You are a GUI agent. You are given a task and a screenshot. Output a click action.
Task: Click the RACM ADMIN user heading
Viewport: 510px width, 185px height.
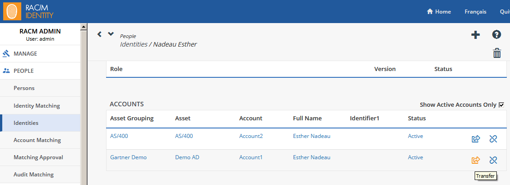pos(40,32)
